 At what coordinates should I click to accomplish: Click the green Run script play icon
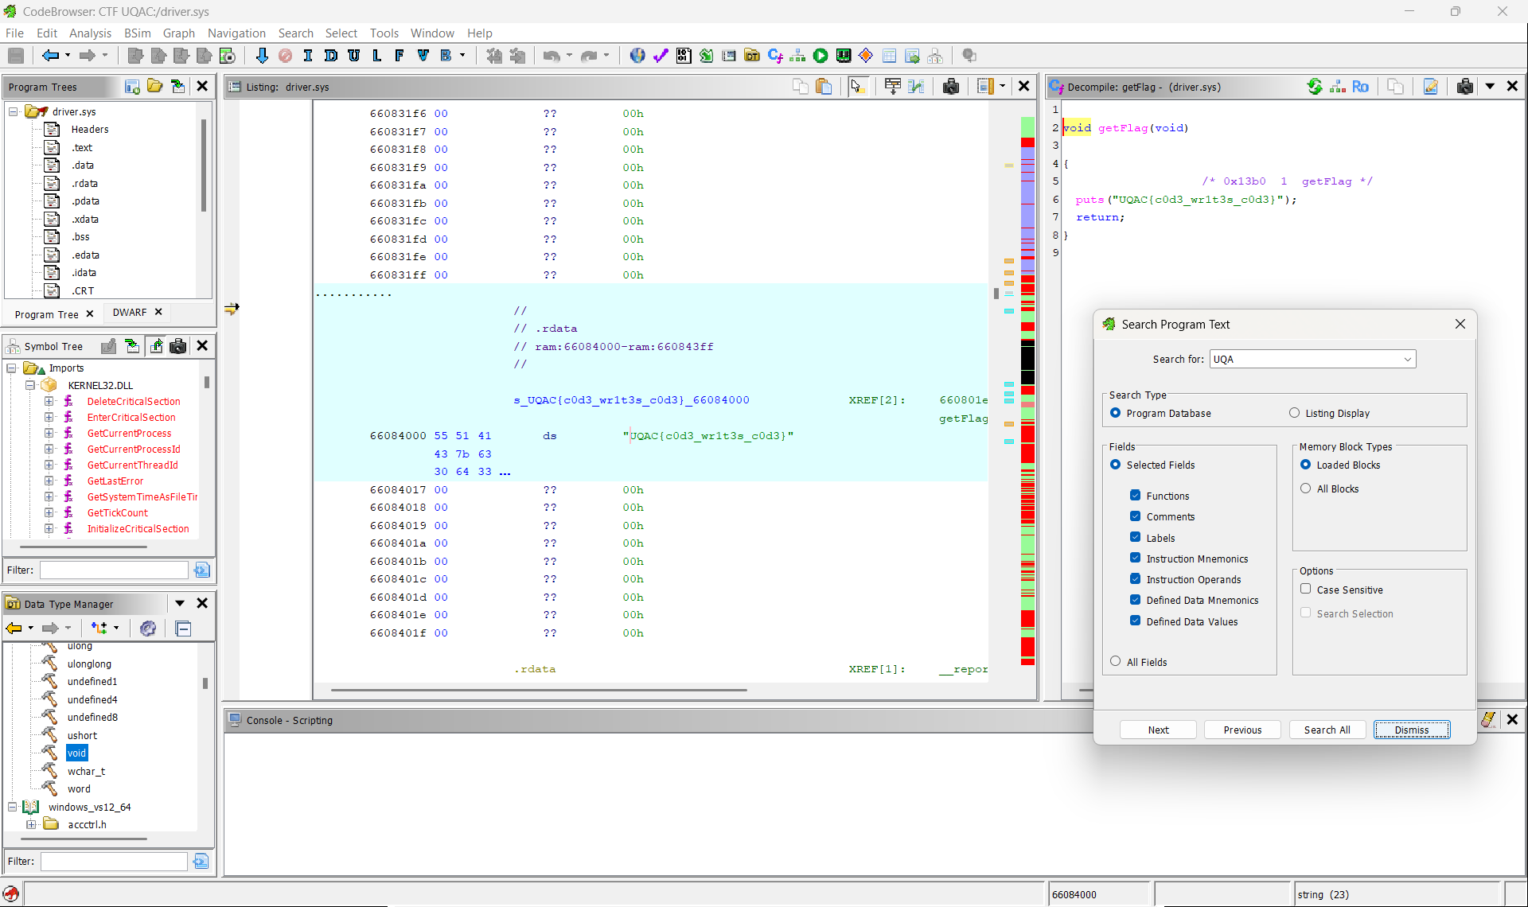tap(821, 56)
